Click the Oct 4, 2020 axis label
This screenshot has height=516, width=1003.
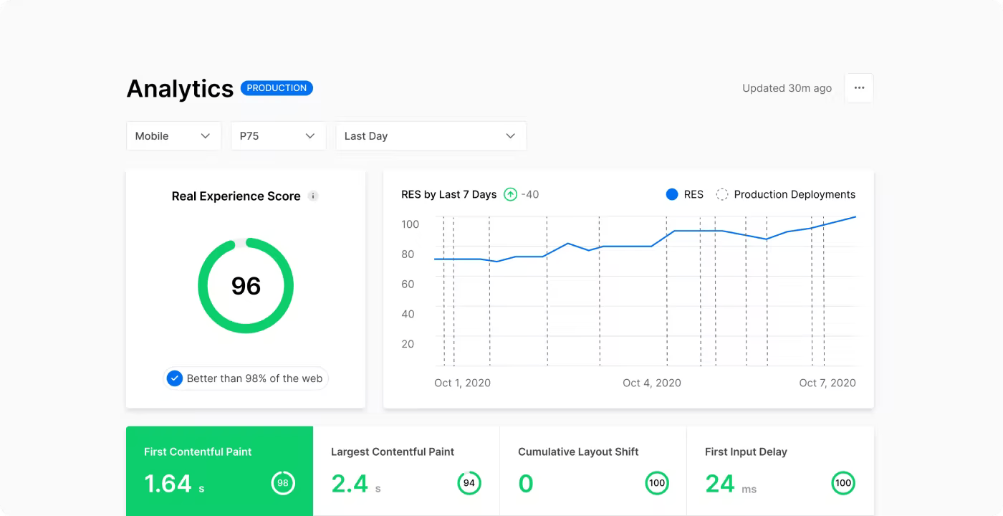point(652,383)
